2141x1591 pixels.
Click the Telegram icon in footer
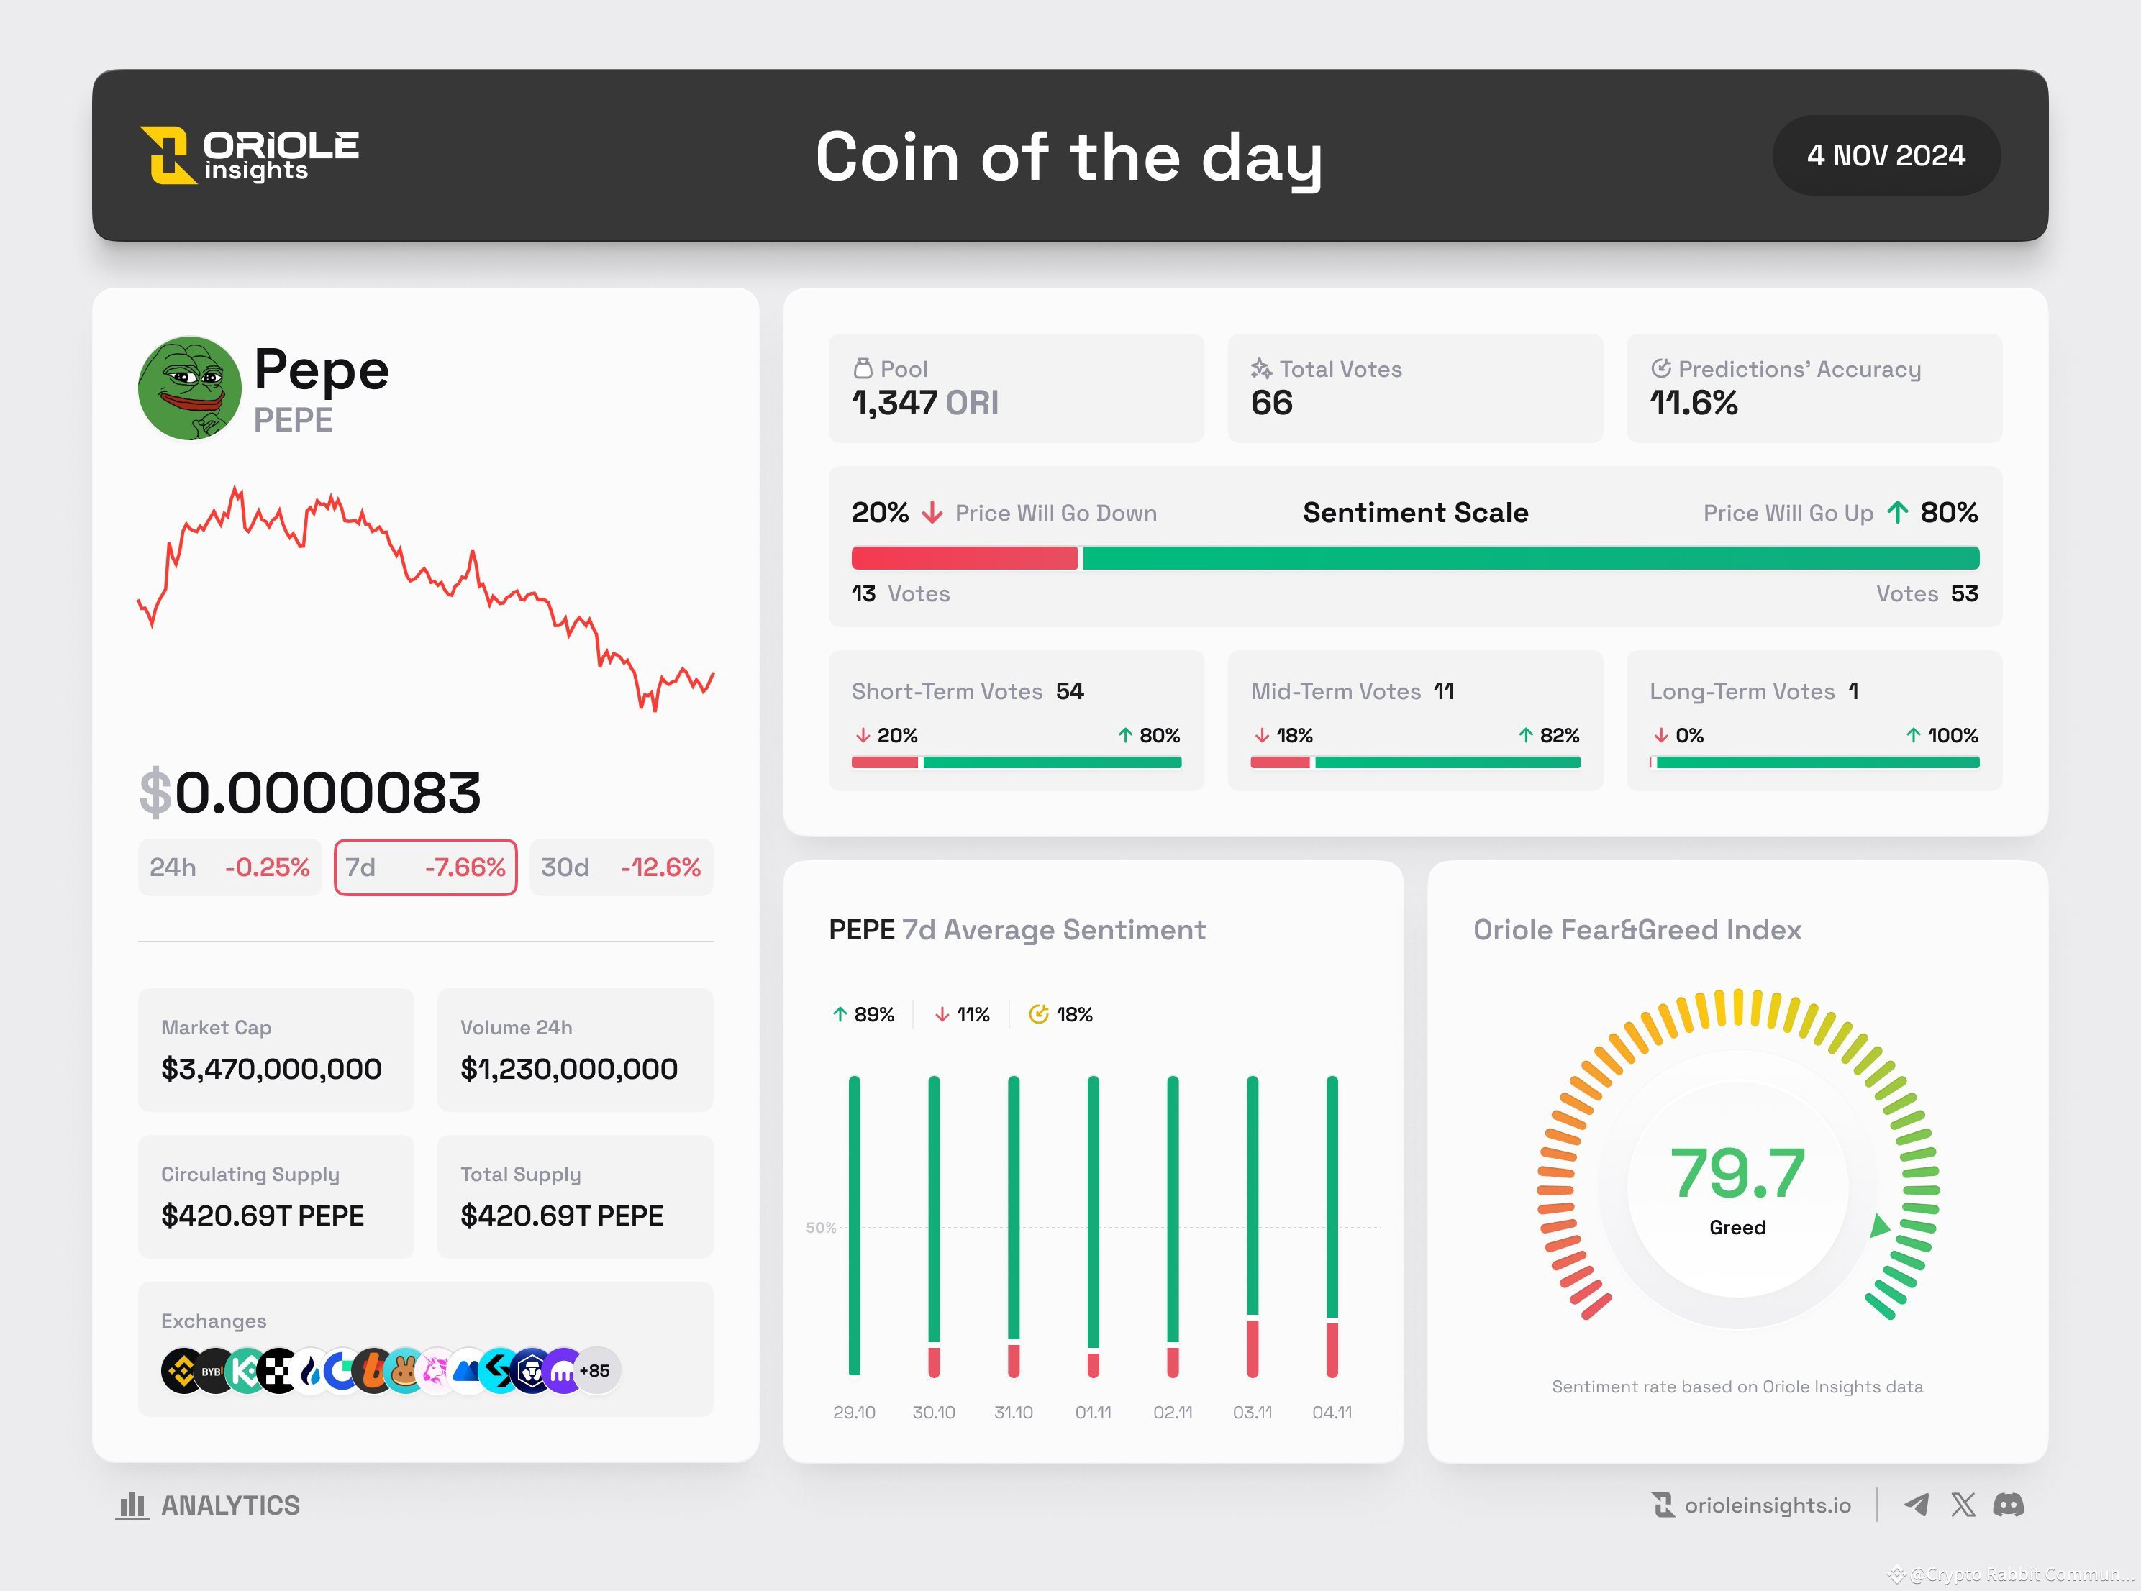click(x=1916, y=1504)
